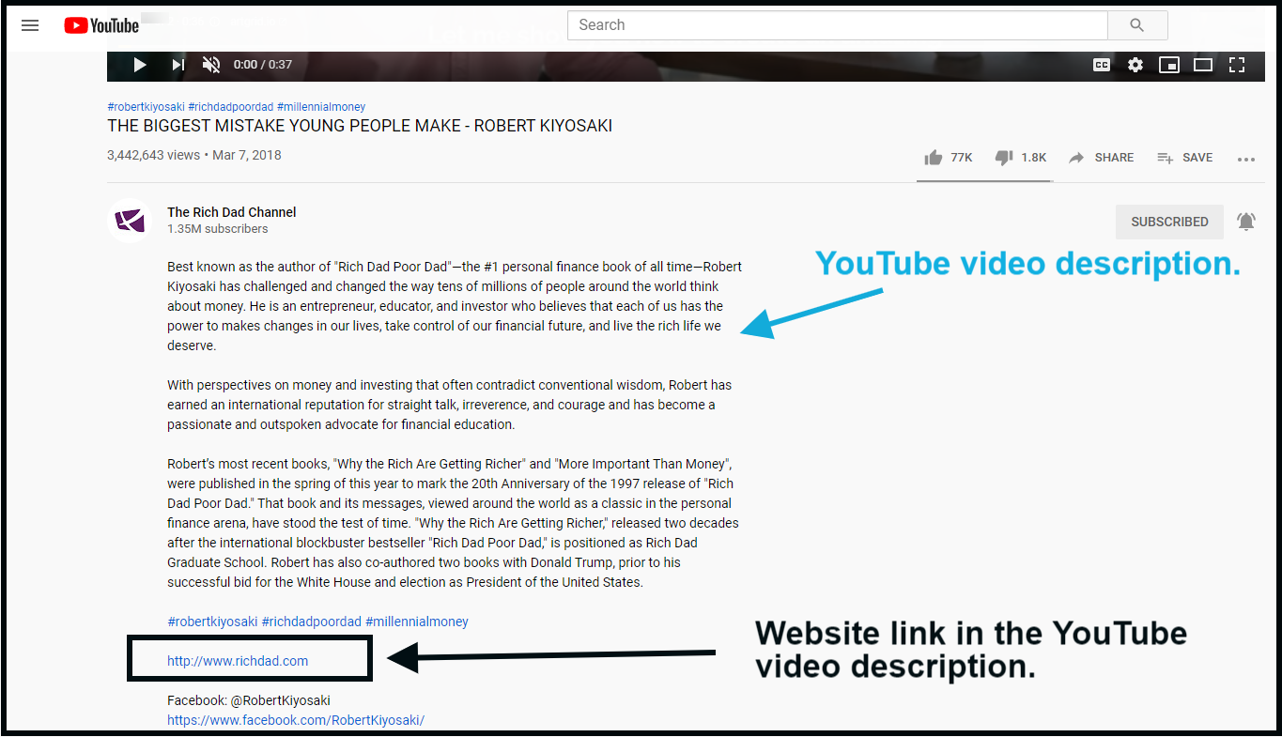The height and width of the screenshot is (737, 1282).
Task: Unmute the video speaker icon
Action: [211, 65]
